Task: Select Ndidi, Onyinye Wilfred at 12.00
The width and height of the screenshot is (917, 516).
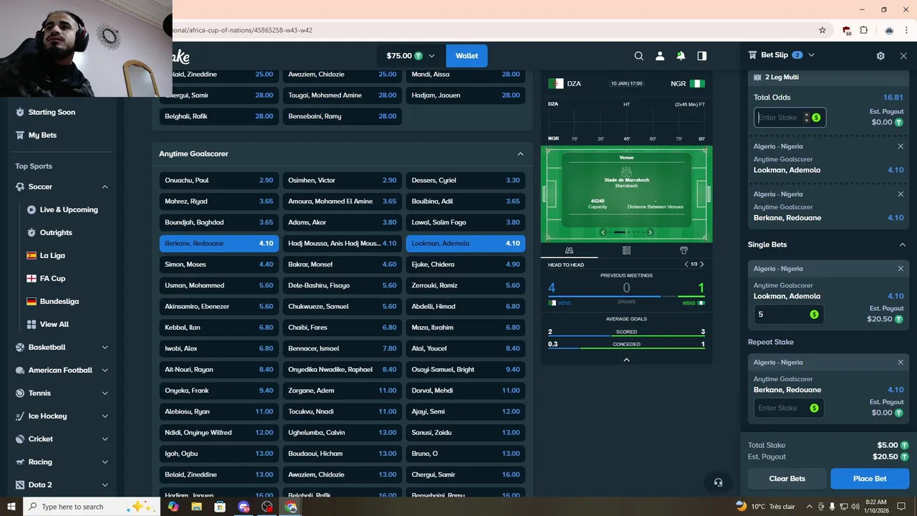Action: point(219,433)
